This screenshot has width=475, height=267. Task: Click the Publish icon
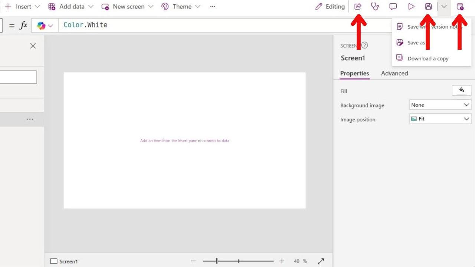(460, 7)
